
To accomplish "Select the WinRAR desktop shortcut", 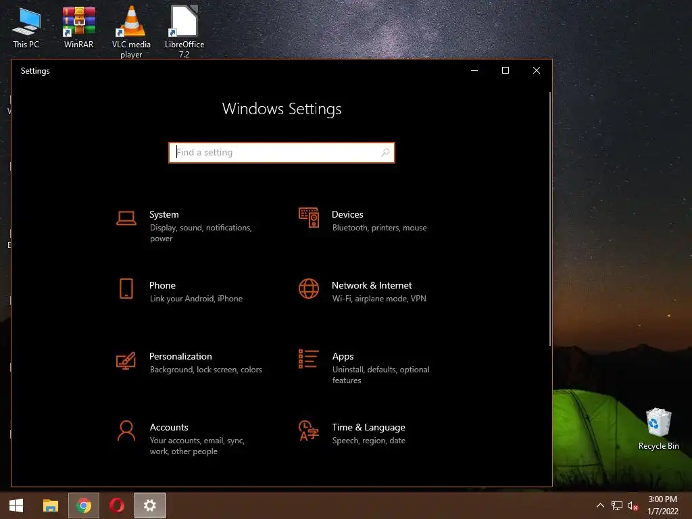I will click(78, 28).
